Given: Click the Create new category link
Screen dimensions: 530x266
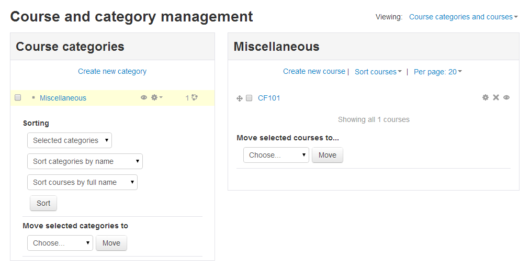Looking at the screenshot, I should pos(112,71).
